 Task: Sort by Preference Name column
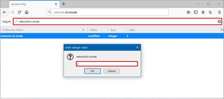point(44,30)
